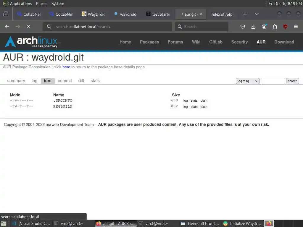Screen dimensions: 303x227
Task: Open the diff tab of the repo
Action: 81,81
